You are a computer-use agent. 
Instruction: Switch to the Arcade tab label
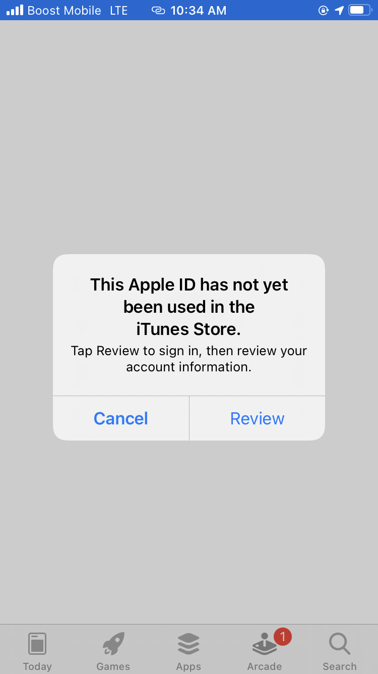pos(265,666)
